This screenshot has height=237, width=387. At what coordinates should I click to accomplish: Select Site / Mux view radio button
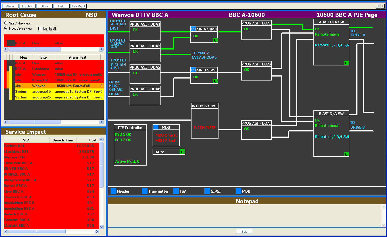6,23
